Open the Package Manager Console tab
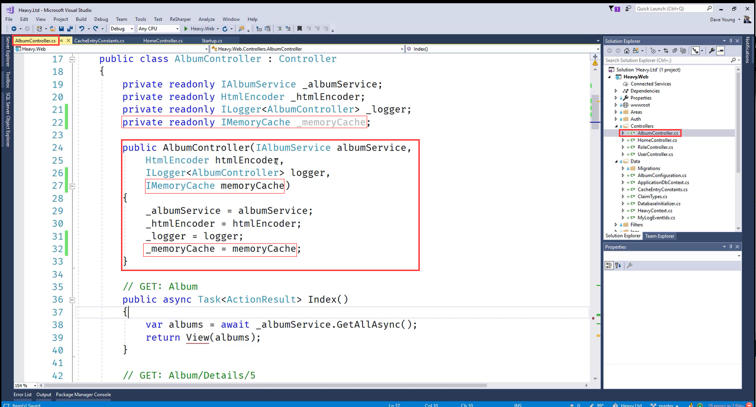756x407 pixels. pyautogui.click(x=83, y=395)
